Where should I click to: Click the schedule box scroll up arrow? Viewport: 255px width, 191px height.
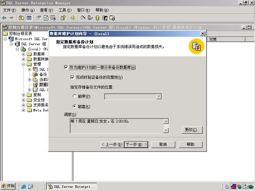(x=166, y=121)
